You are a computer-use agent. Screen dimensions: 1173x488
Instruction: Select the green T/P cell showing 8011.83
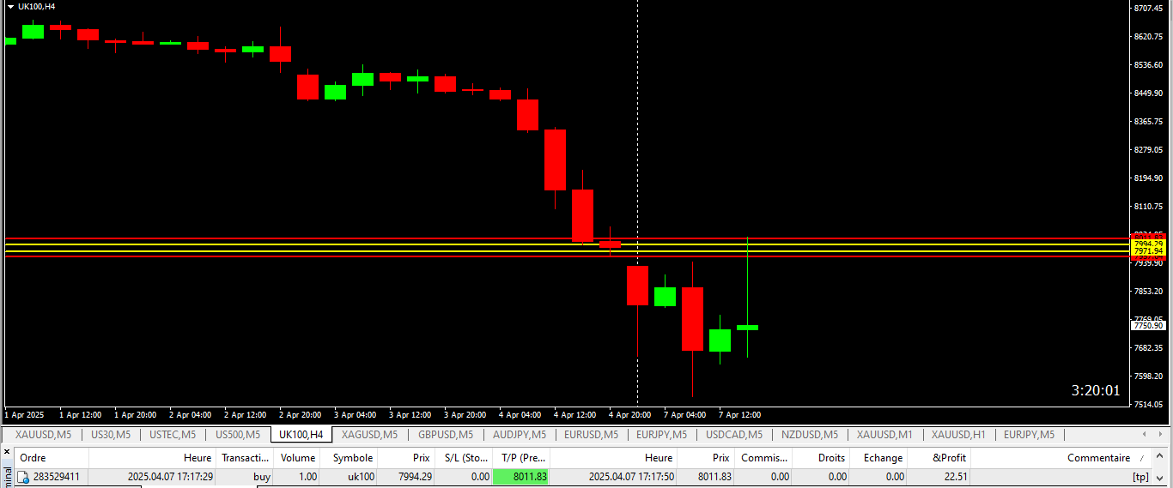coord(520,477)
